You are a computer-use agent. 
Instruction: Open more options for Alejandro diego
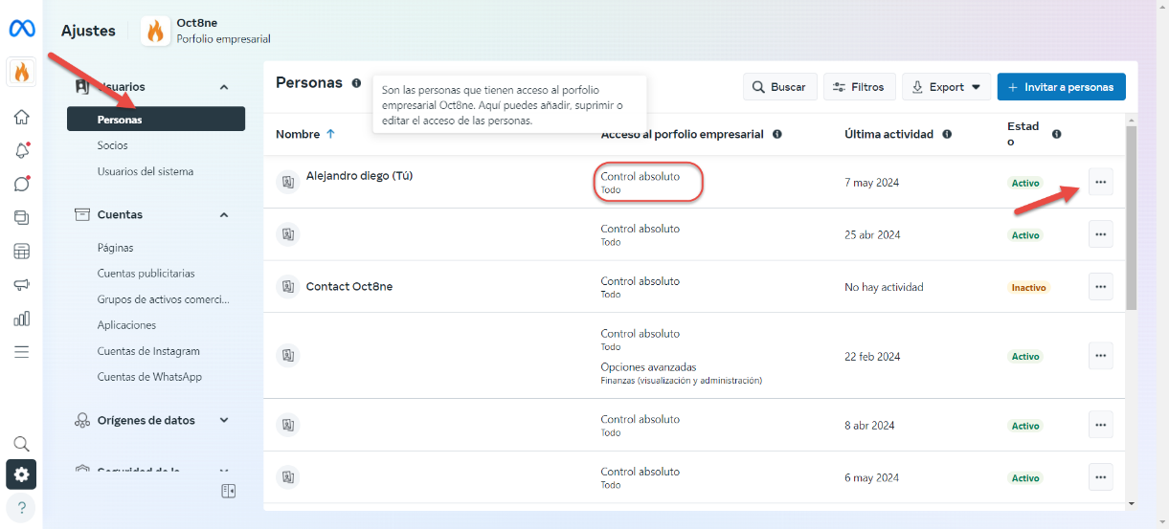pos(1100,182)
